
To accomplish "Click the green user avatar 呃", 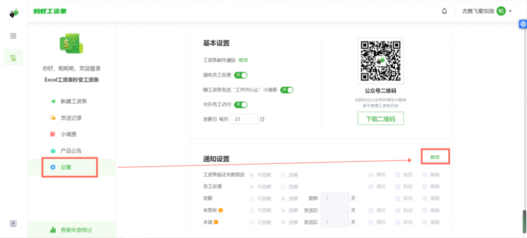I will pyautogui.click(x=501, y=11).
